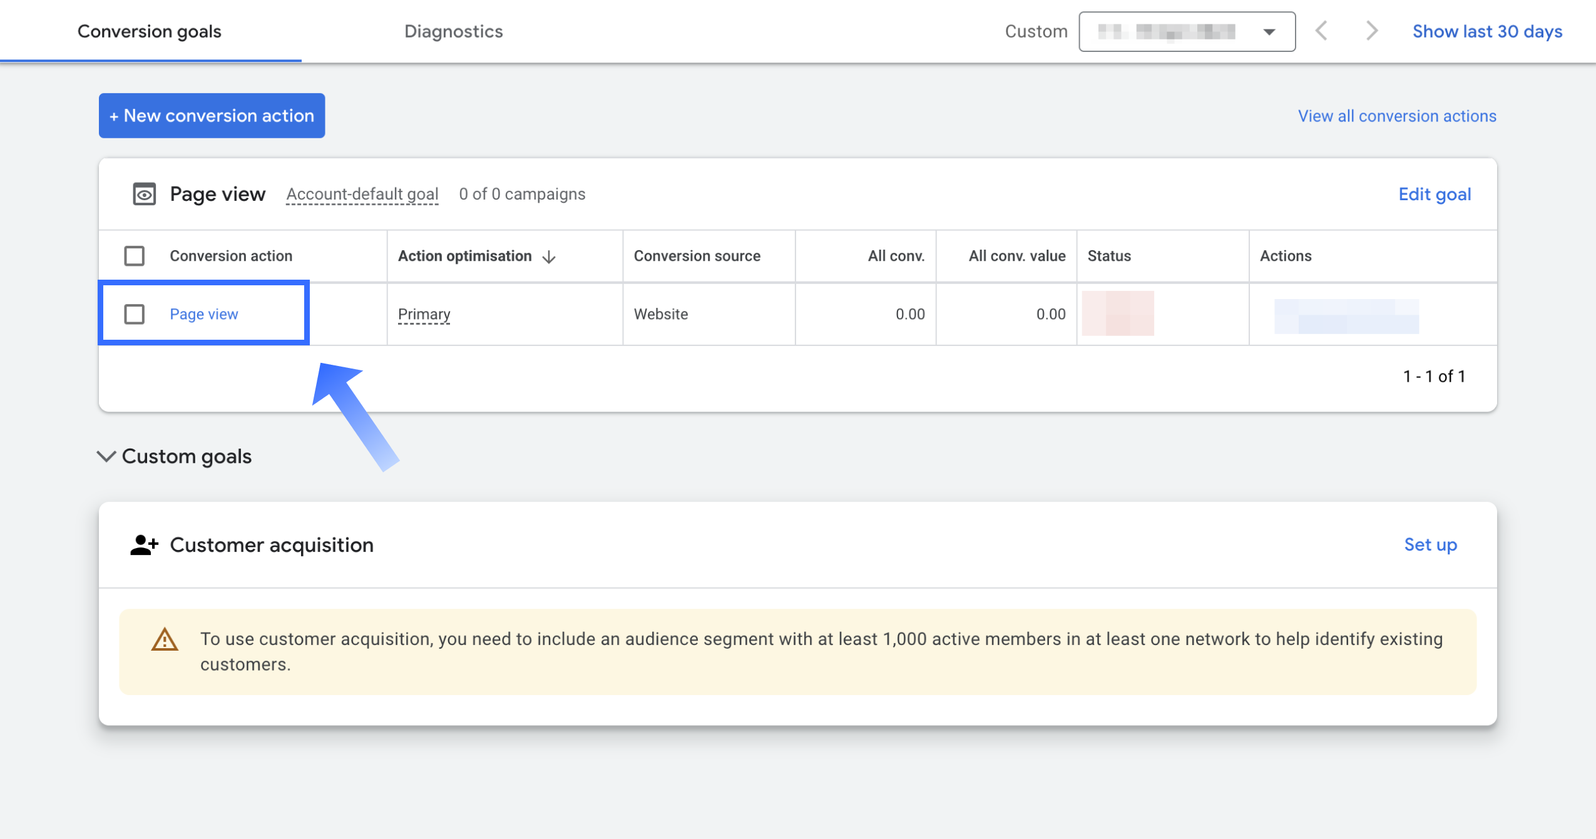Click Show last 30 days link
This screenshot has width=1596, height=839.
point(1486,31)
